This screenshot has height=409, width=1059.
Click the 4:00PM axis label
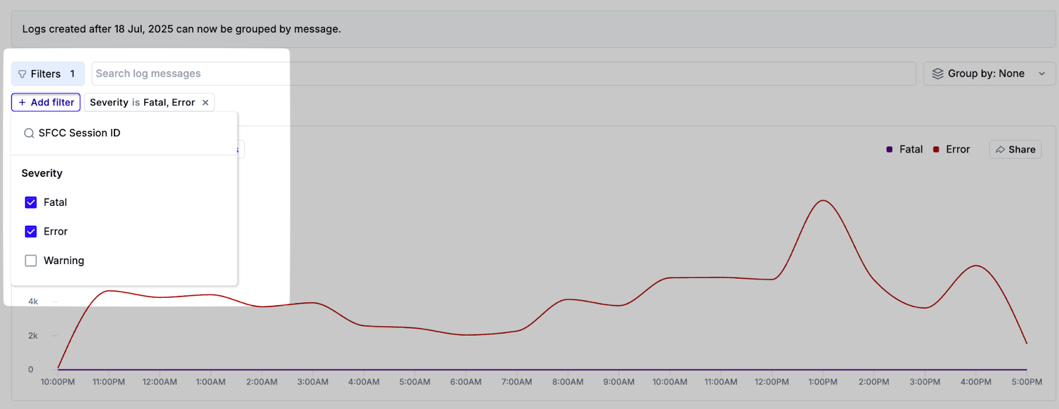pos(976,382)
